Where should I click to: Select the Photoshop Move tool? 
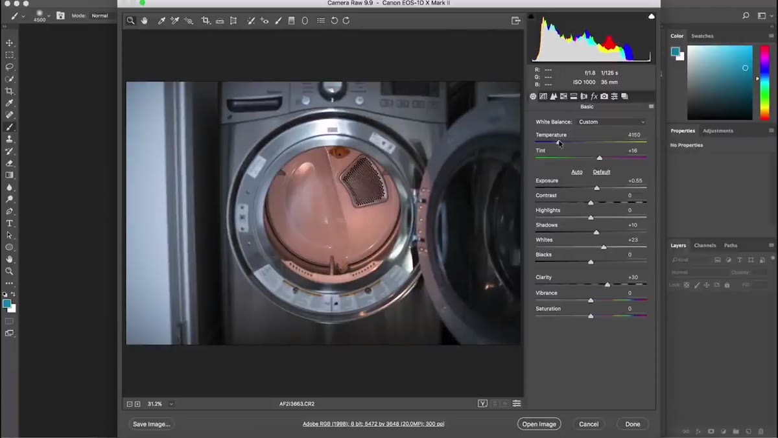[9, 43]
